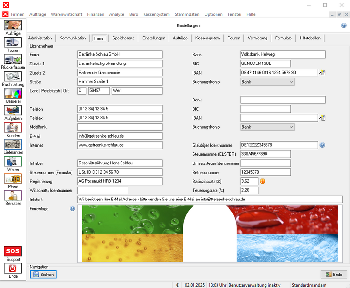Viewport: 350px width, 288px height.
Task: Click the Sichern button
Action: click(x=43, y=275)
